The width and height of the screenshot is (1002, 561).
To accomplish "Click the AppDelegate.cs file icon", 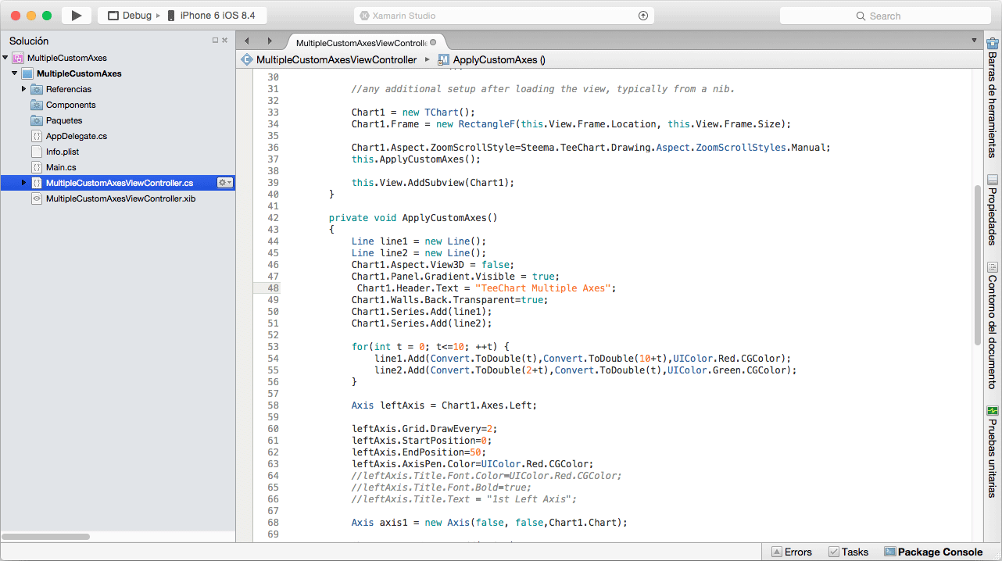I will pos(37,136).
